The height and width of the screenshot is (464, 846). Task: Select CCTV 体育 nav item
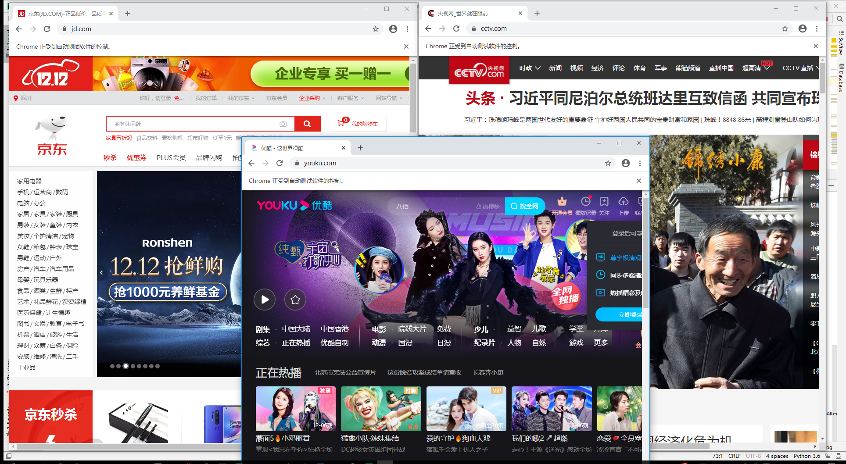click(x=640, y=68)
